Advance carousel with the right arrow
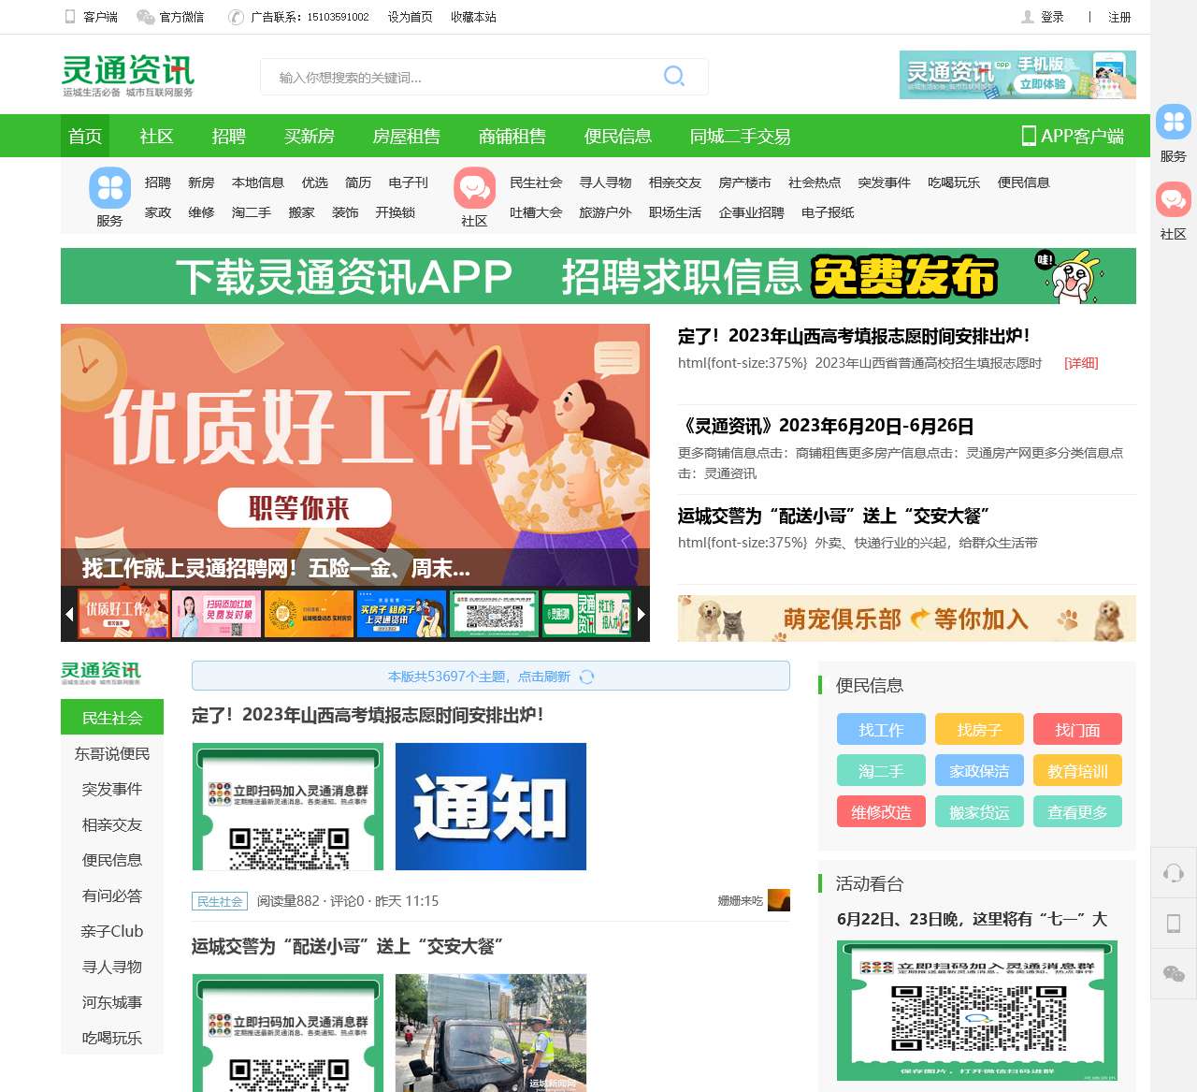 click(641, 615)
